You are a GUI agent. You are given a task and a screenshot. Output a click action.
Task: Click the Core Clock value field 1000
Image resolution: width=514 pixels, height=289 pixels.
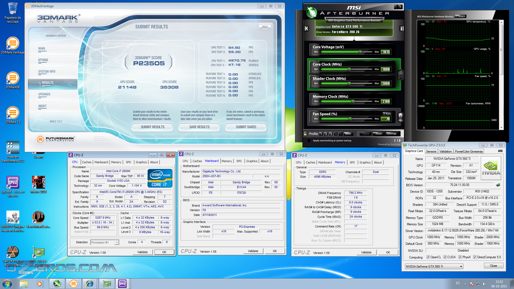pyautogui.click(x=386, y=69)
